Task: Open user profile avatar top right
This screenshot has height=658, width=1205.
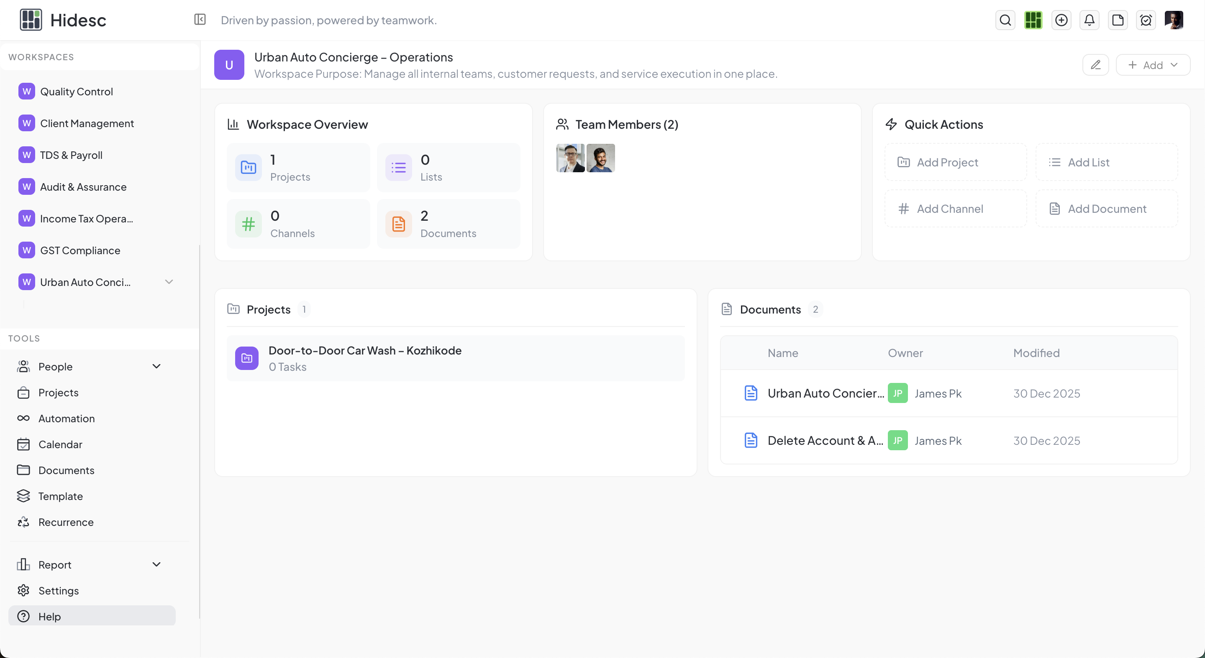Action: pos(1174,20)
